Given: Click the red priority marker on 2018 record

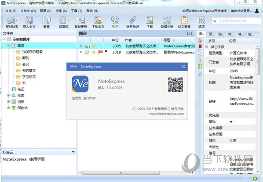Looking at the screenshot, I should click(106, 51).
